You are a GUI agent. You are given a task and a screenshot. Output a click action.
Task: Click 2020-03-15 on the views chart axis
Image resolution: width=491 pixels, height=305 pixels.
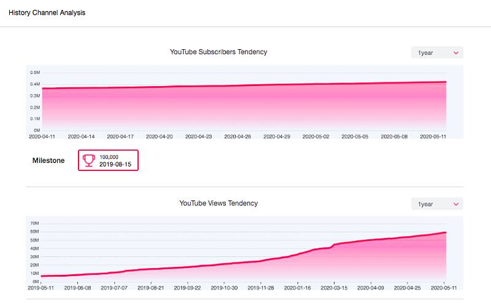pyautogui.click(x=335, y=287)
